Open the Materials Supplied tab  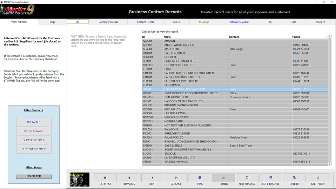click(x=238, y=22)
